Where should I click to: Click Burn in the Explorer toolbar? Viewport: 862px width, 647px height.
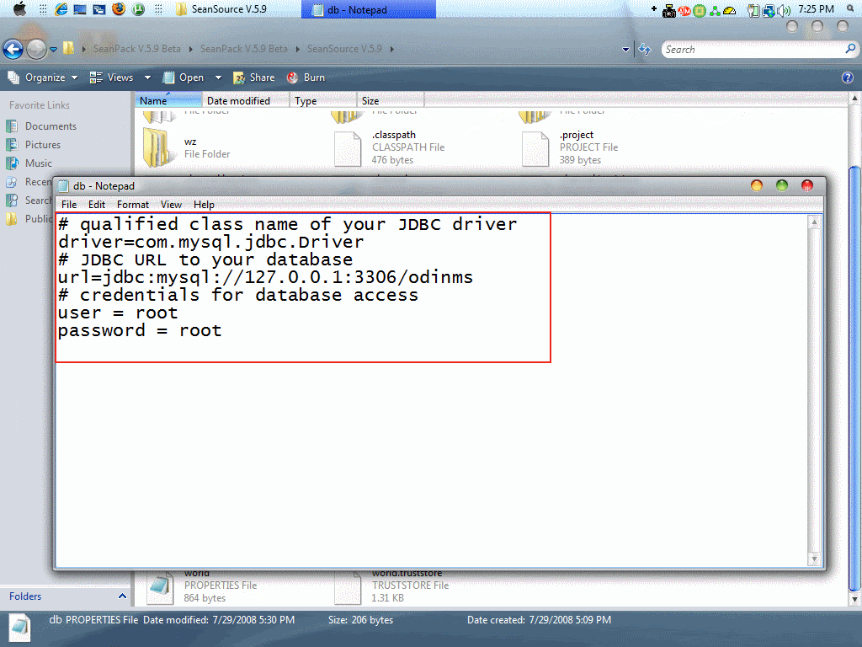click(306, 78)
